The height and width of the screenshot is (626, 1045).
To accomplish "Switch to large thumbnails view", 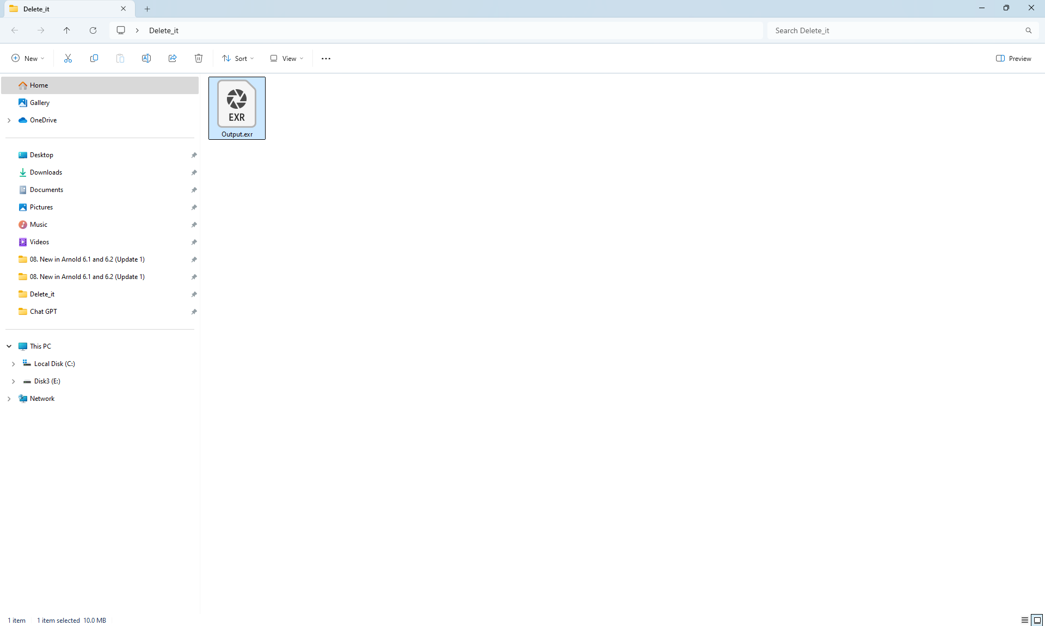I will tap(1037, 620).
